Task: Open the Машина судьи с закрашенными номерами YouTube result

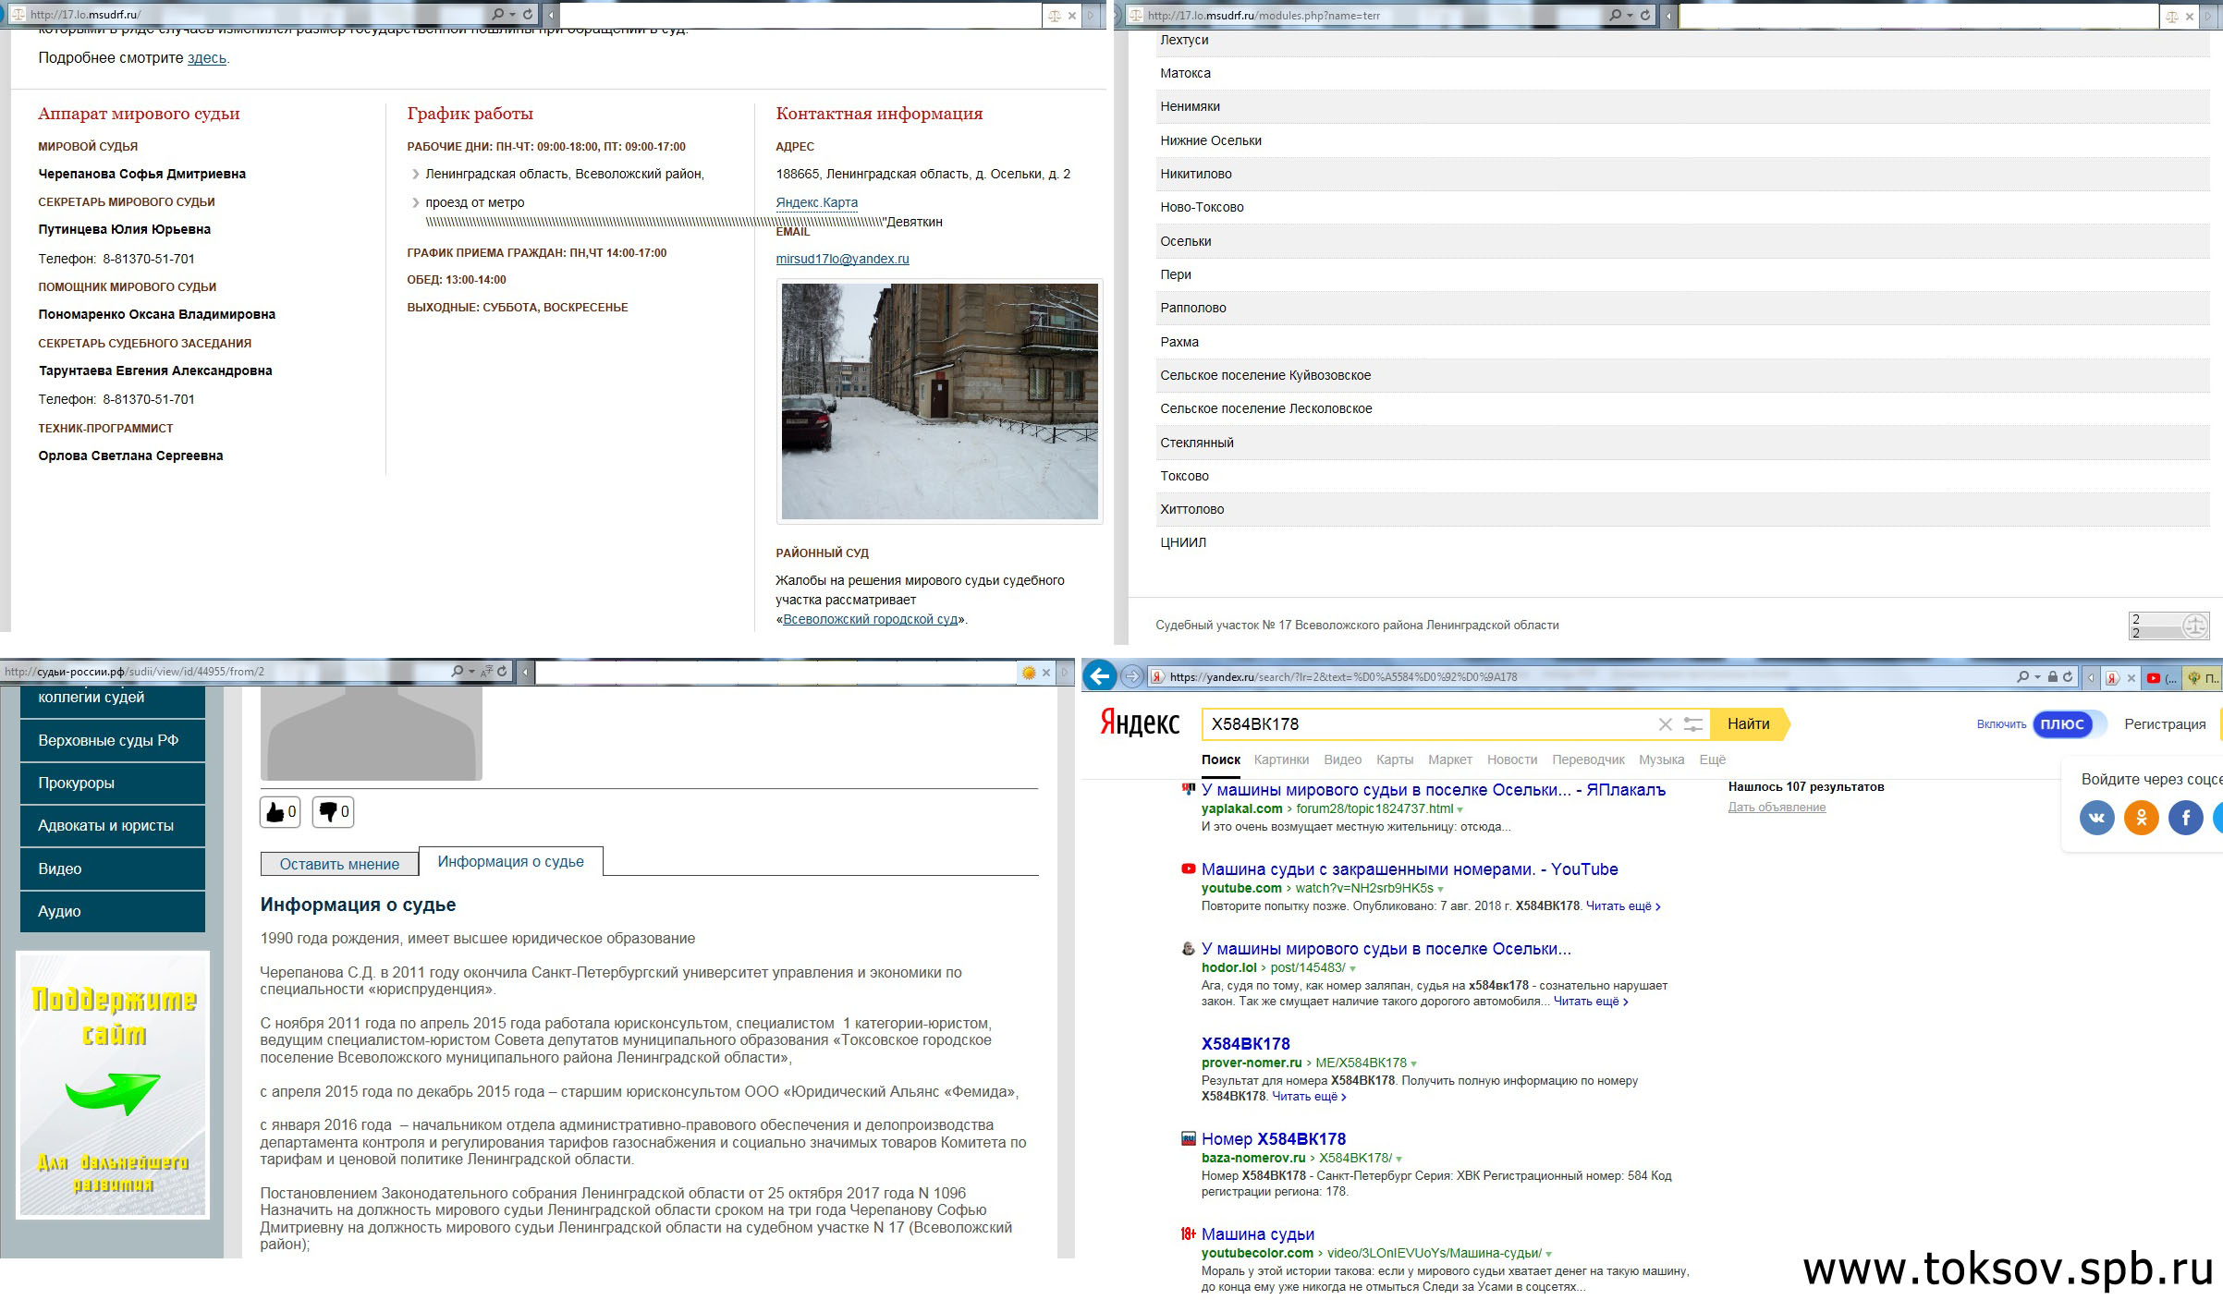Action: point(1410,869)
